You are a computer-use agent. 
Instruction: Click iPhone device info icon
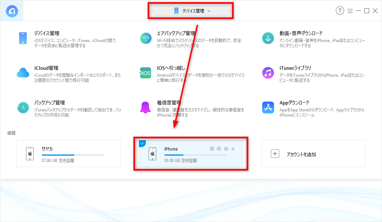coord(226,149)
